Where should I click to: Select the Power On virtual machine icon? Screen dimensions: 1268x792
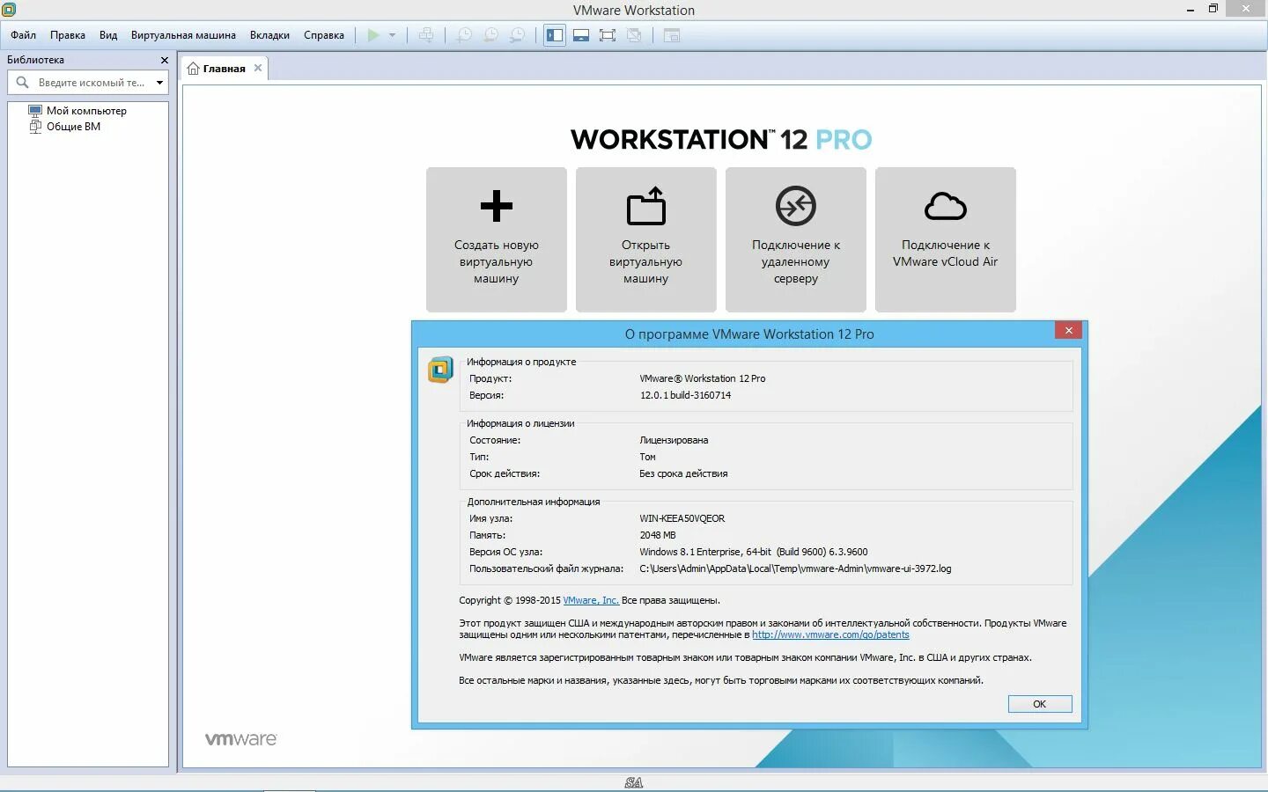[373, 35]
